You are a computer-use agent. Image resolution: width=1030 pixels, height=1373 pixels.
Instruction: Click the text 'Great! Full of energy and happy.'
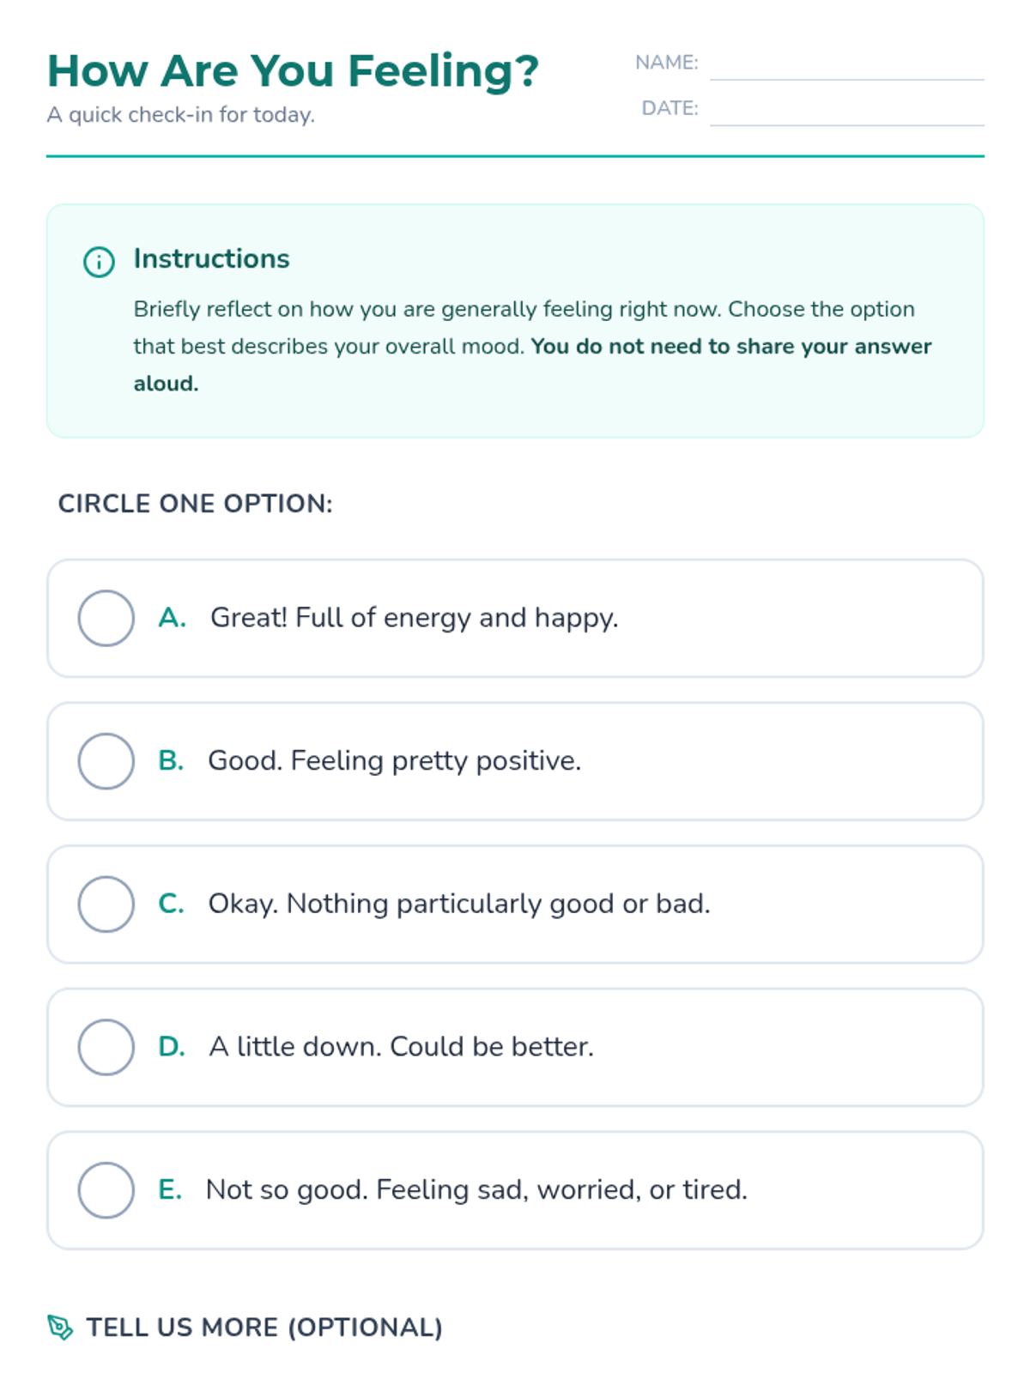pyautogui.click(x=414, y=618)
